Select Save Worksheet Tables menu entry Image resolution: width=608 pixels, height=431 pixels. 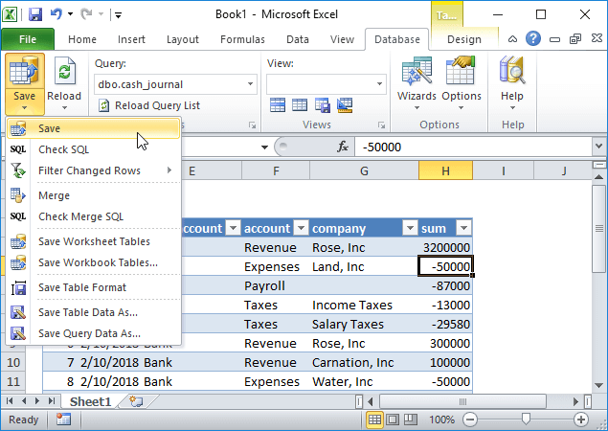94,241
